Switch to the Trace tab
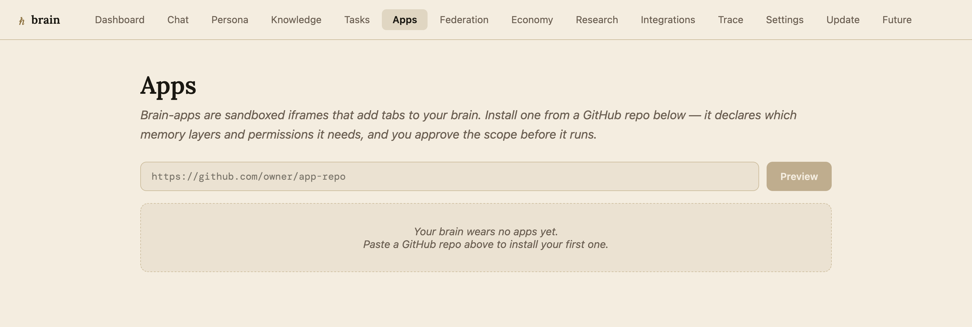The width and height of the screenshot is (972, 327). [x=730, y=20]
